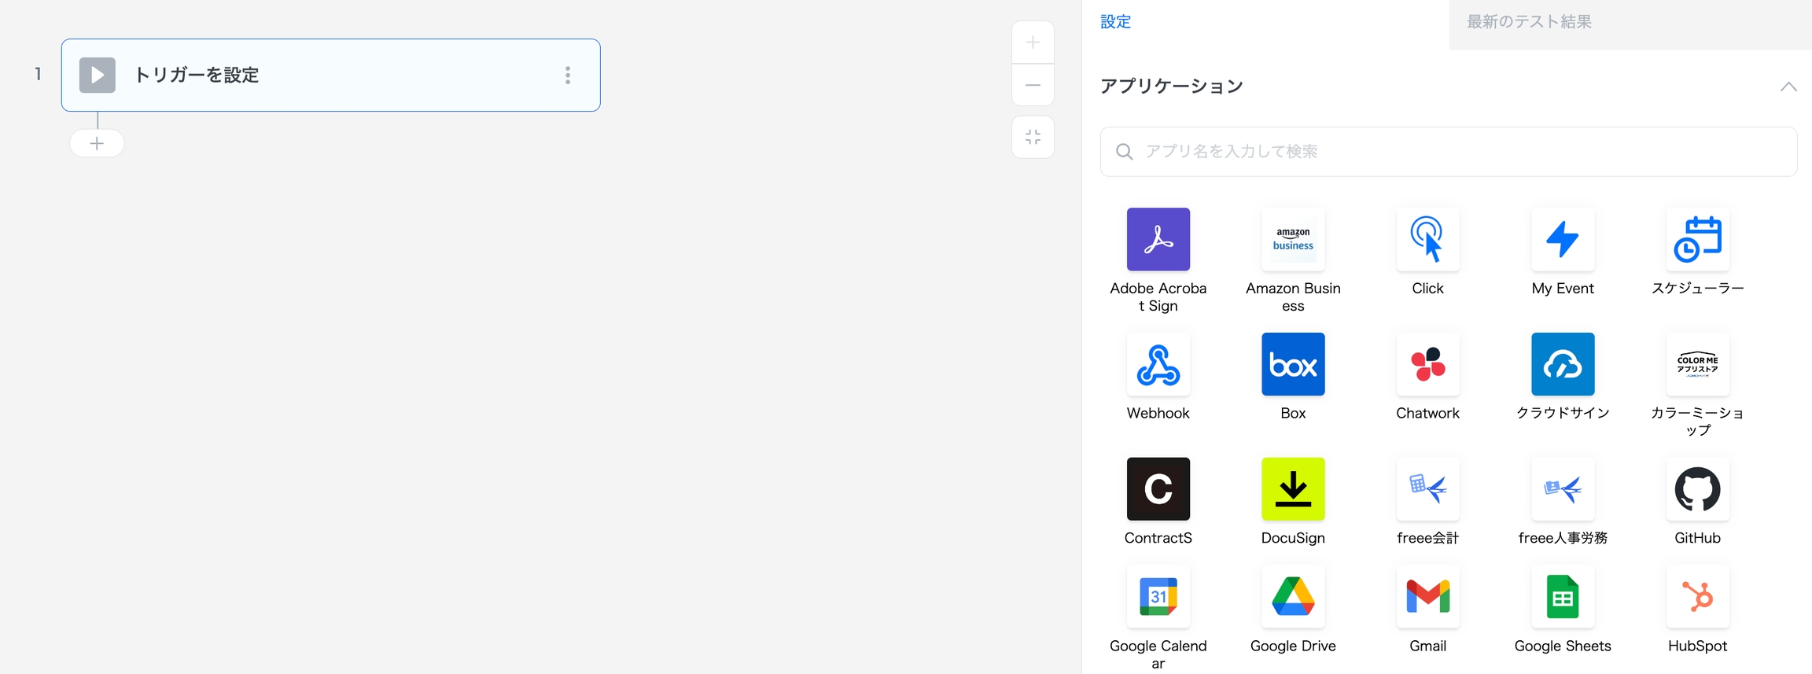Open the trigger step three-dot menu

pyautogui.click(x=568, y=76)
